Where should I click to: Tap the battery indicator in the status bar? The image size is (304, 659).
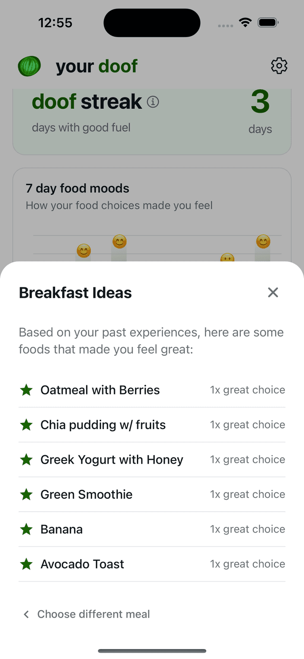pyautogui.click(x=267, y=22)
